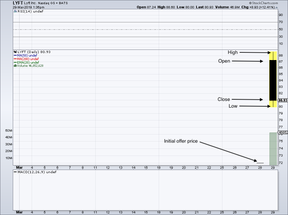Click the green line marker of EMA(20)

click(x=15, y=62)
